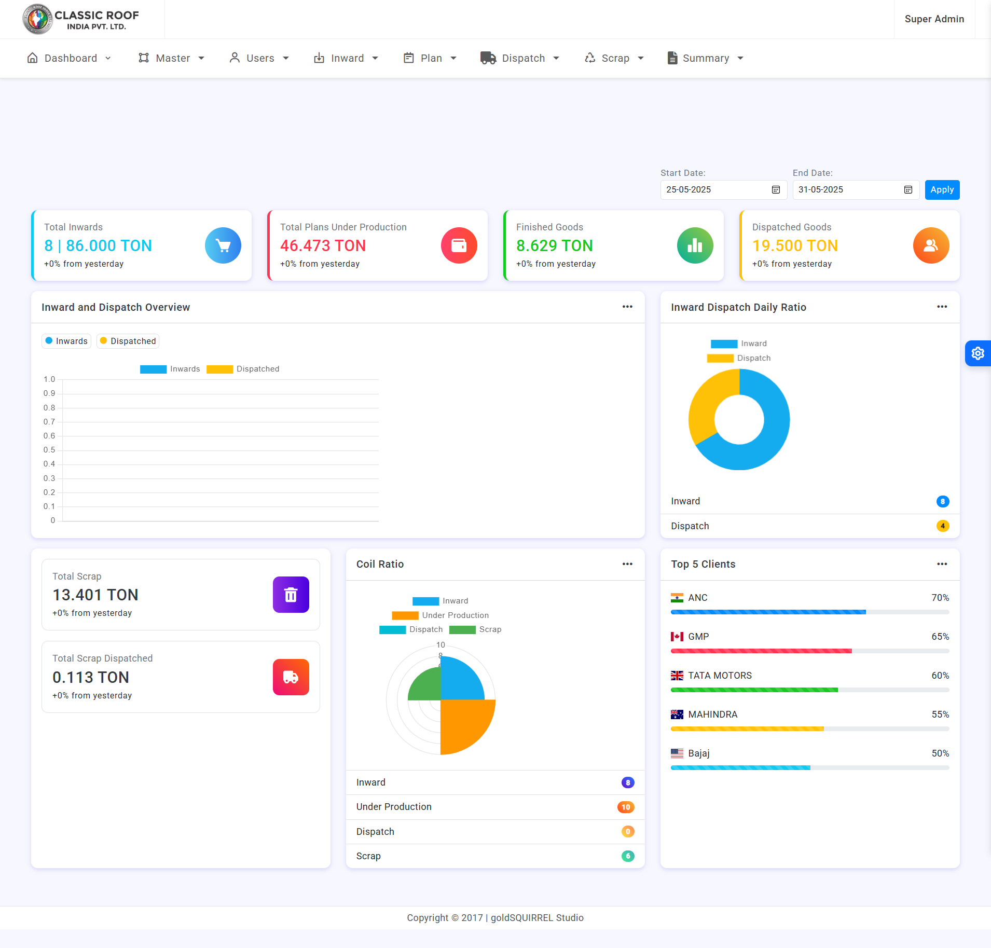Click the orange users icon in Dispatched Goods
Screen dimensions: 991x948
pyautogui.click(x=931, y=245)
